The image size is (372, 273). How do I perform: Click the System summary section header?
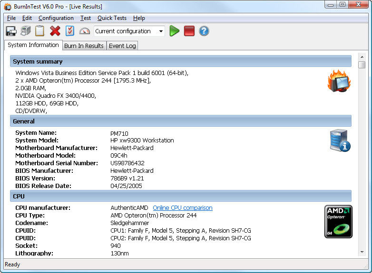pyautogui.click(x=181, y=61)
